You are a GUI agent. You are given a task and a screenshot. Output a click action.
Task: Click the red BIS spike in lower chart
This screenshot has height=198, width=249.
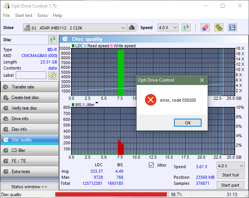(x=121, y=147)
